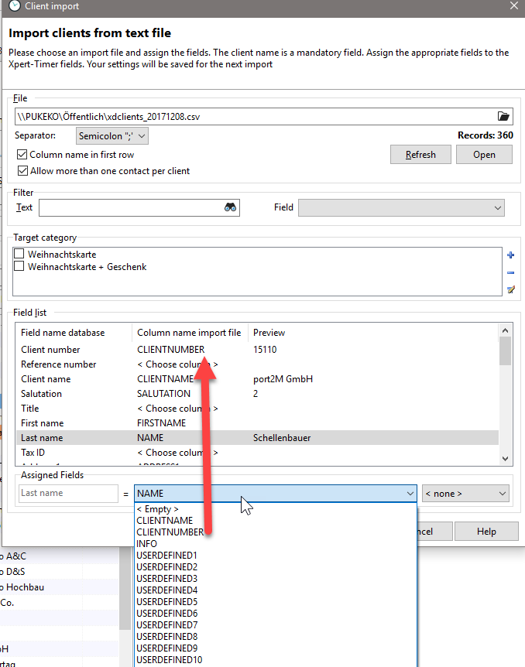The height and width of the screenshot is (667, 525).
Task: Toggle 'Column name in first row' checkbox
Action: pos(22,155)
